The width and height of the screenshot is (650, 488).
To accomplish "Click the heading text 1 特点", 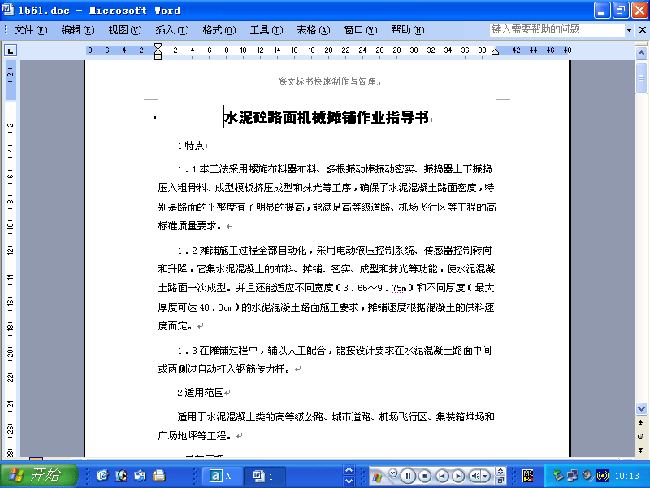I will click(x=191, y=146).
